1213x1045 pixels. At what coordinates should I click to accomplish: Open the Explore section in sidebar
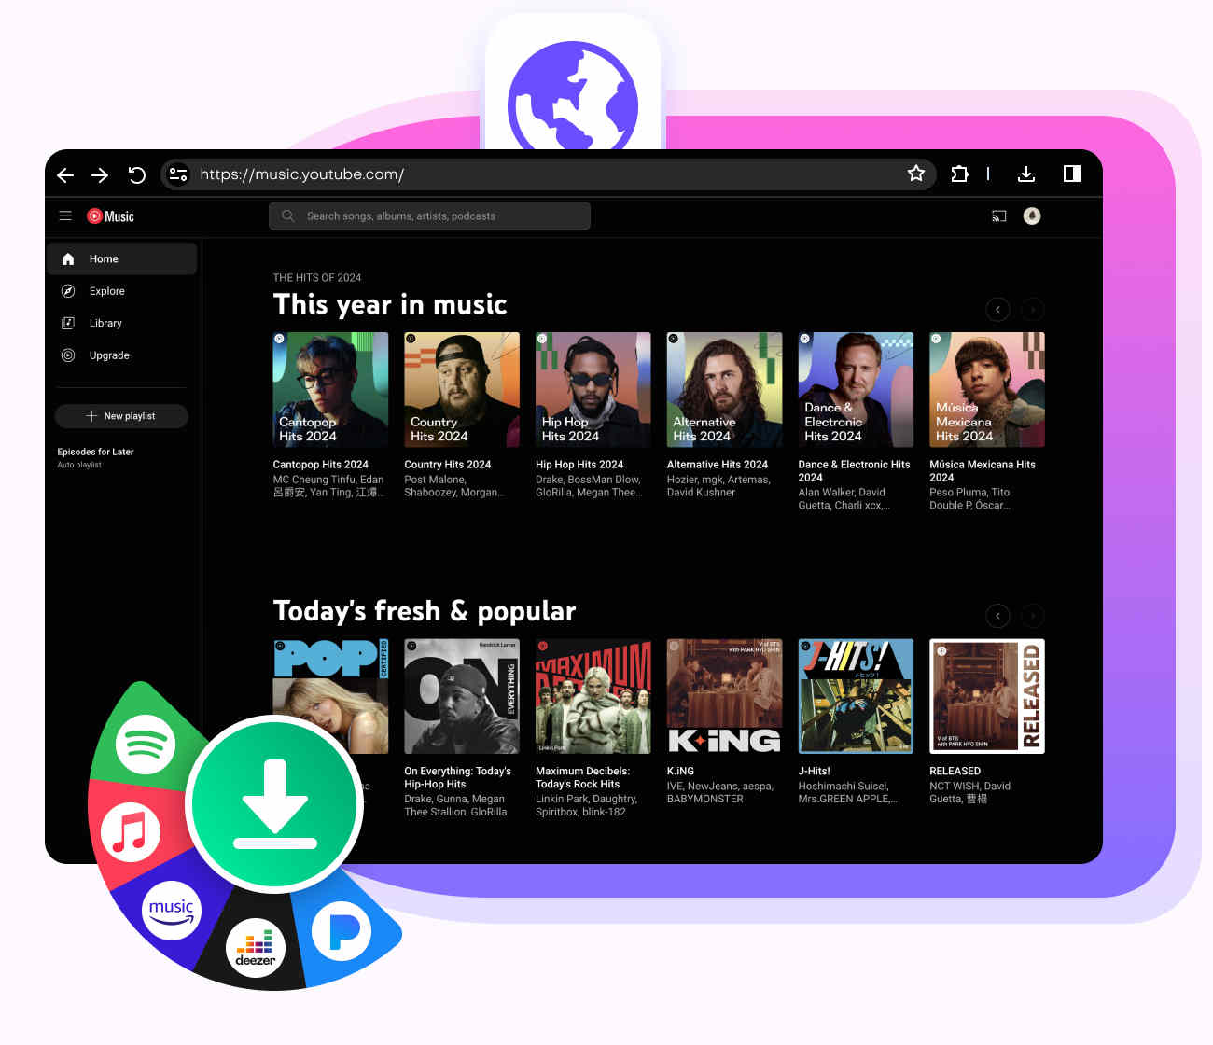(106, 290)
